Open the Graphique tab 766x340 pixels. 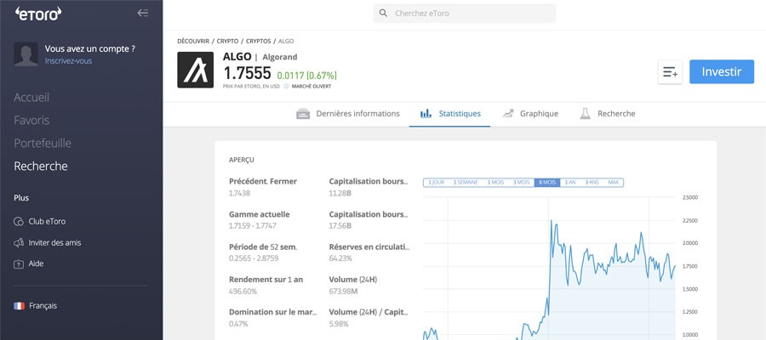coord(530,114)
